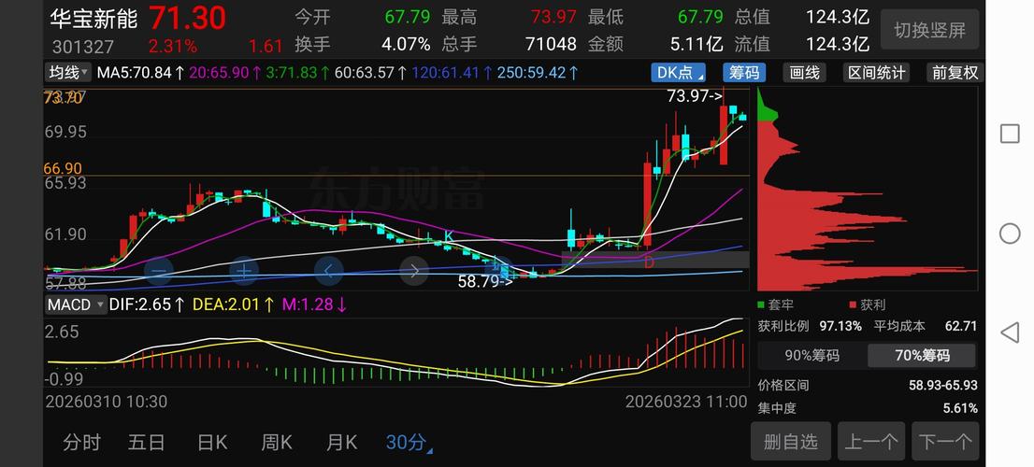Open 区间统计 range statistics
Image resolution: width=1034 pixels, height=467 pixels.
pyautogui.click(x=876, y=73)
